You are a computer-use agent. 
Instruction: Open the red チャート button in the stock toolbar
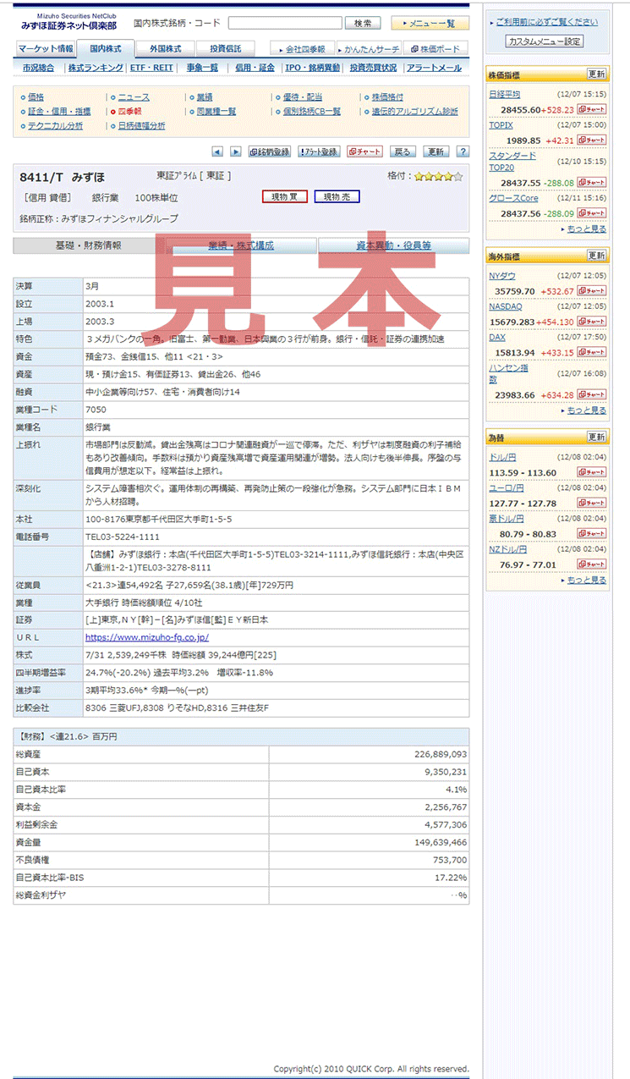pyautogui.click(x=364, y=151)
